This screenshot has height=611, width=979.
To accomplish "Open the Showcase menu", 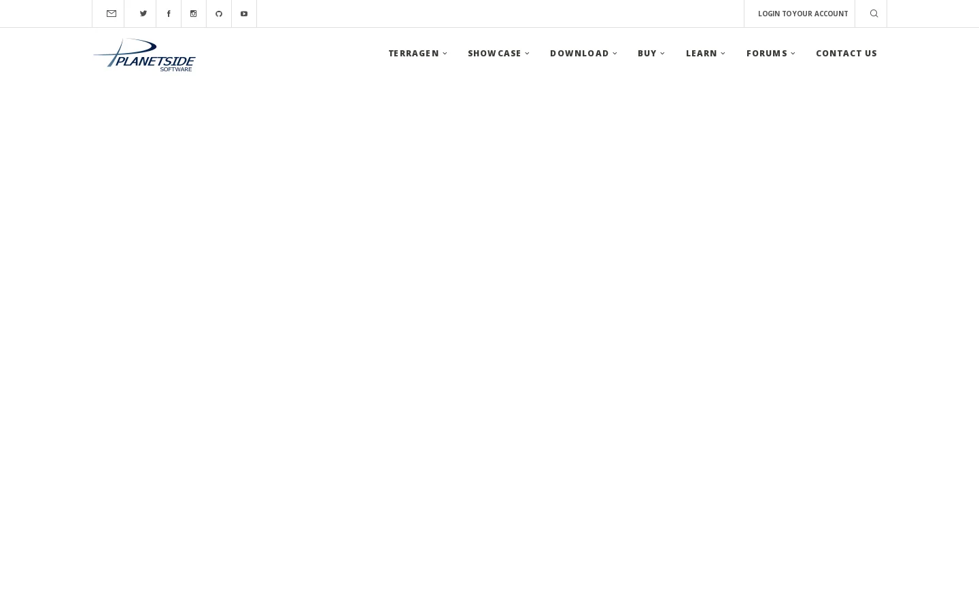I will click(494, 53).
